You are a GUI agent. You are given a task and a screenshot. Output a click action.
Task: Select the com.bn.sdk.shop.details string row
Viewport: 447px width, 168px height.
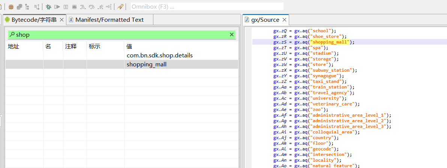click(x=122, y=55)
